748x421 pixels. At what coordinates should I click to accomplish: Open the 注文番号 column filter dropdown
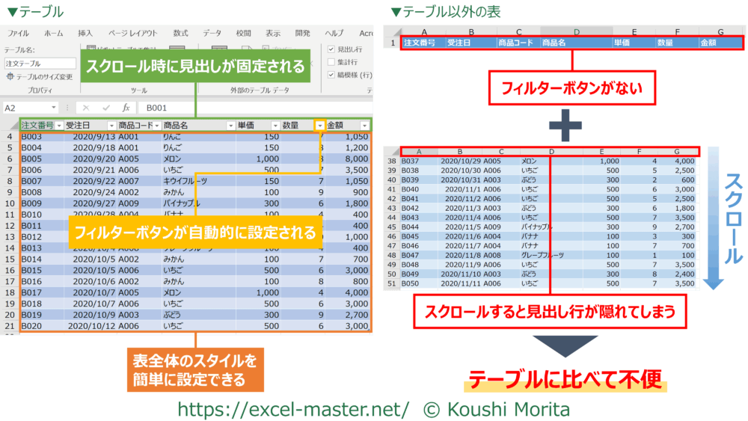point(58,126)
